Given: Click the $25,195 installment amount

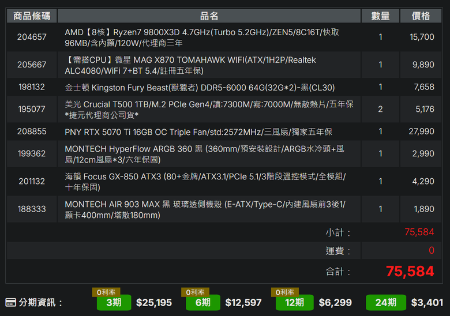Looking at the screenshot, I should 154,303.
